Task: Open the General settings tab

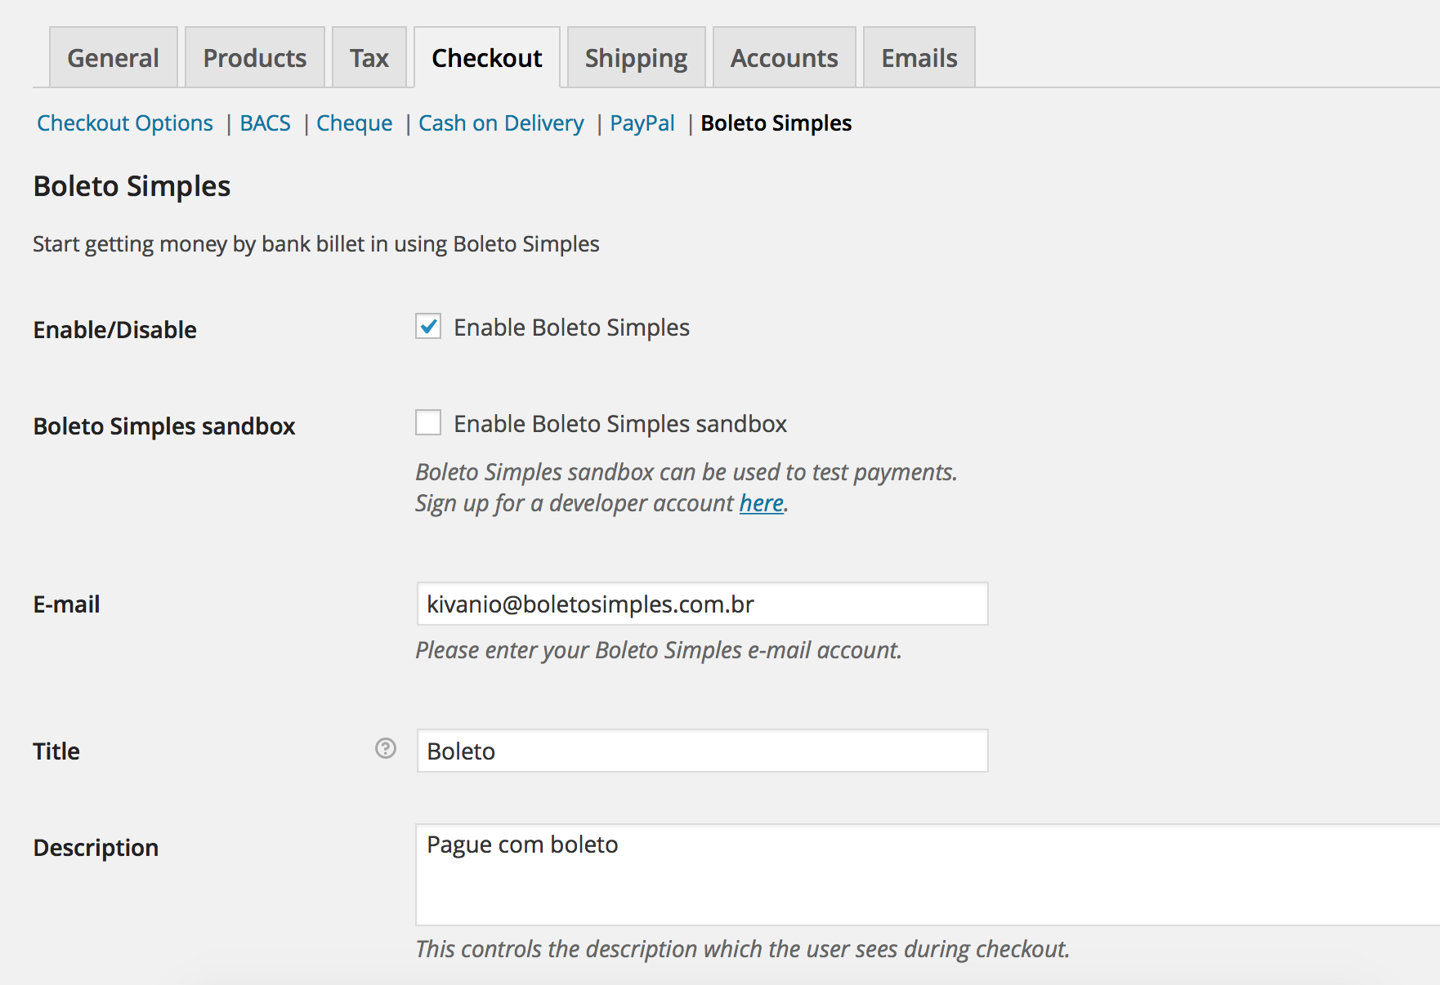Action: coord(114,57)
